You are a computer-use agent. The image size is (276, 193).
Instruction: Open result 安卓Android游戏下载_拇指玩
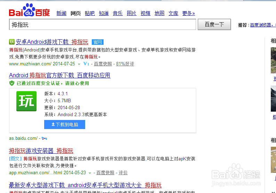coord(52,42)
